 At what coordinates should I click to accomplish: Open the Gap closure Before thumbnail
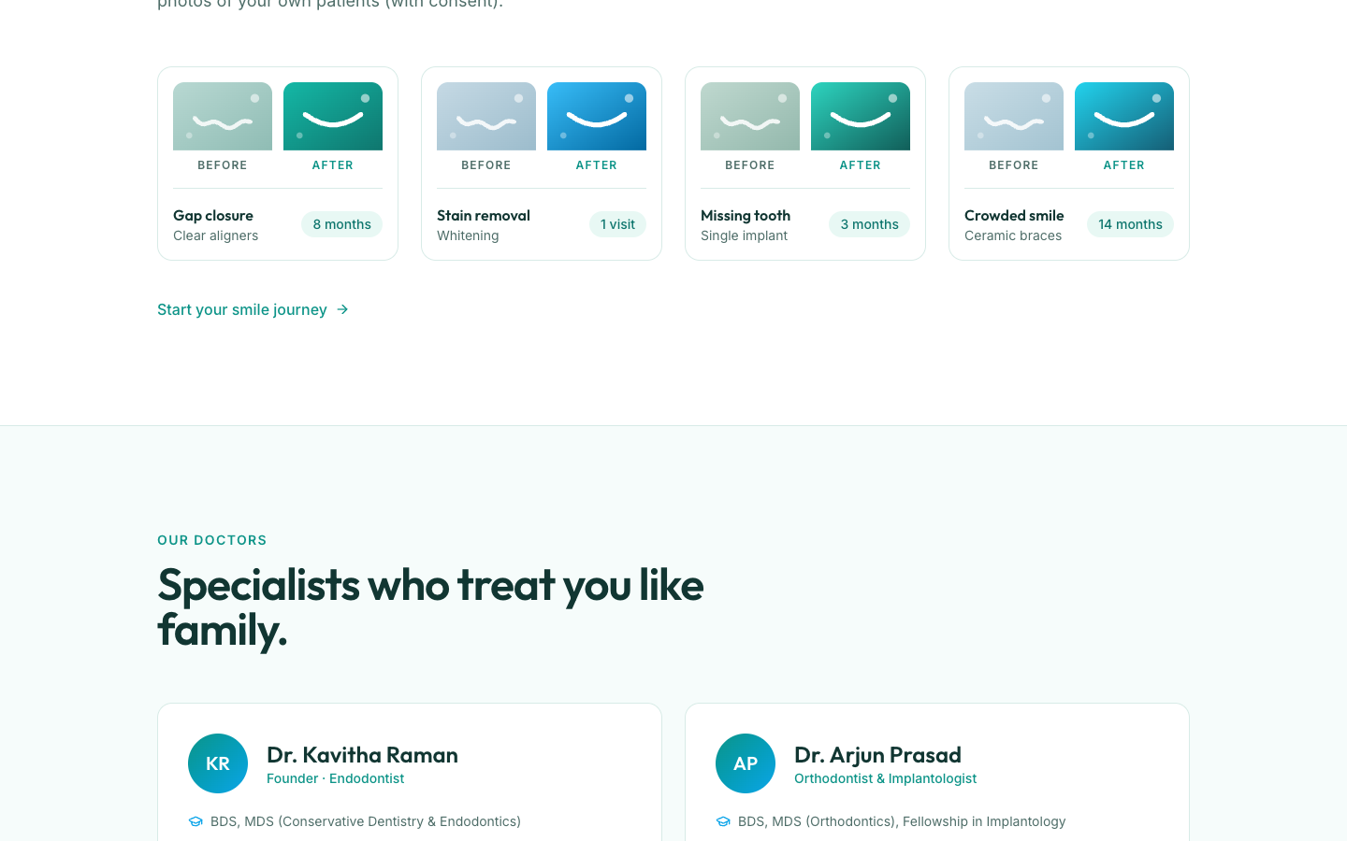tap(223, 116)
